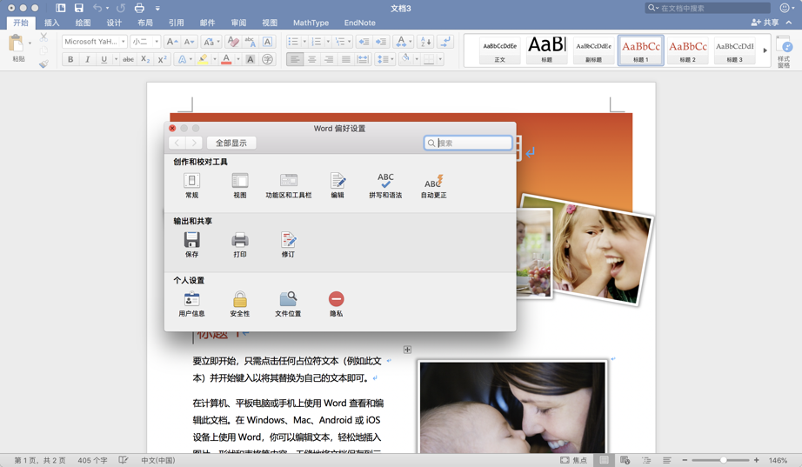Toggle Italic formatting button
This screenshot has width=802, height=467.
point(88,59)
